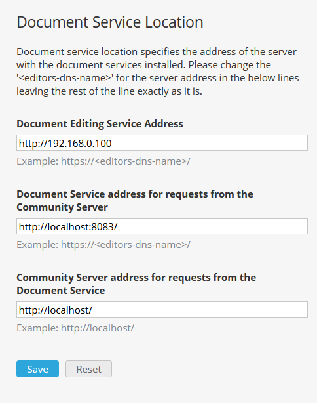
Task: Click the Document Service Location heading
Action: 110,22
